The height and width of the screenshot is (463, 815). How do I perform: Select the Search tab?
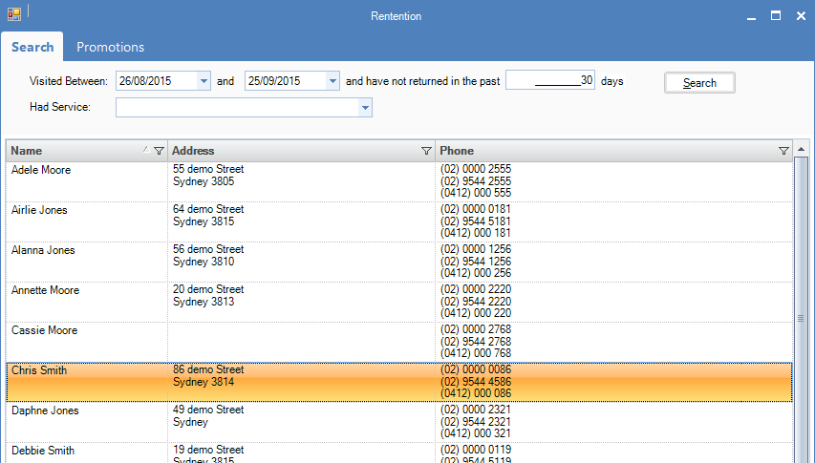[32, 47]
